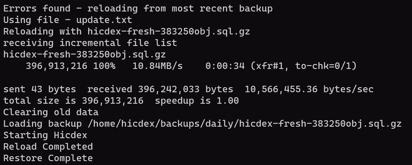Click the 100% progress indicator text

tap(104, 66)
